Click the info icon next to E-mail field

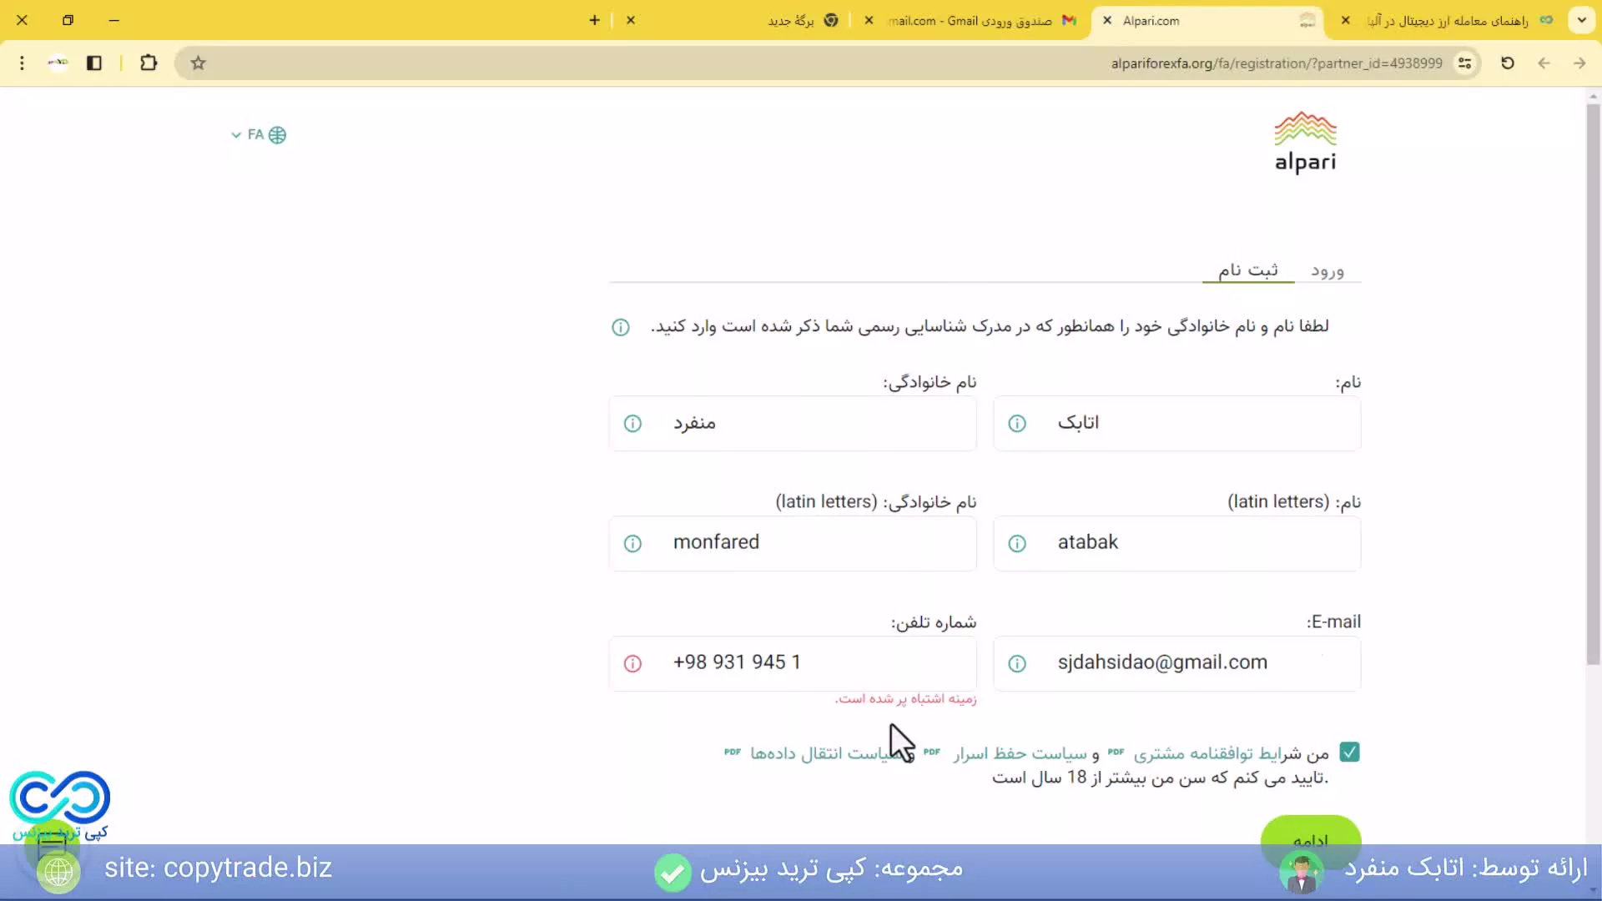[x=1016, y=662]
